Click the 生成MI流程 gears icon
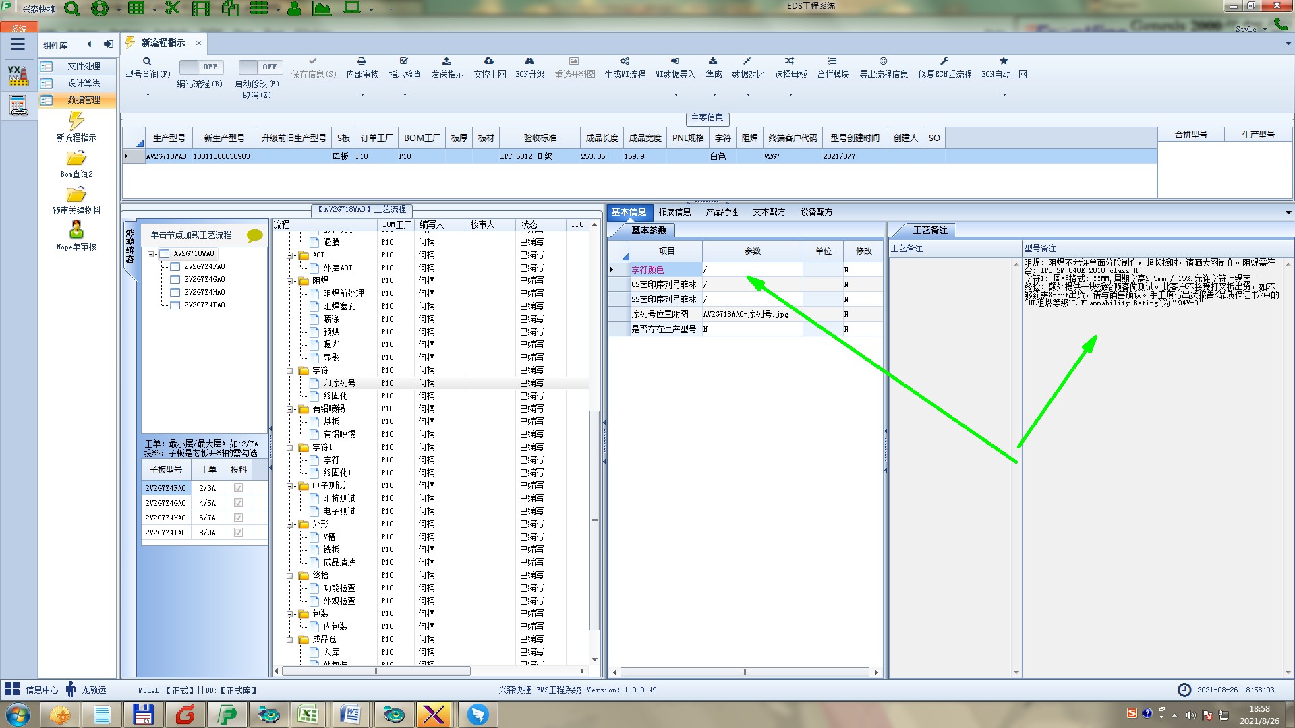The width and height of the screenshot is (1295, 728). click(x=625, y=61)
